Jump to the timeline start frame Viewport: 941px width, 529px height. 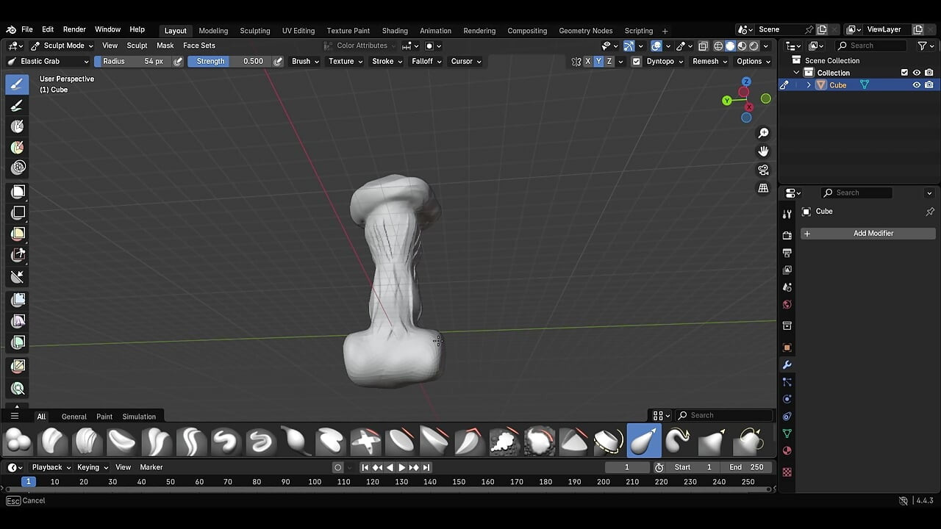tap(365, 467)
